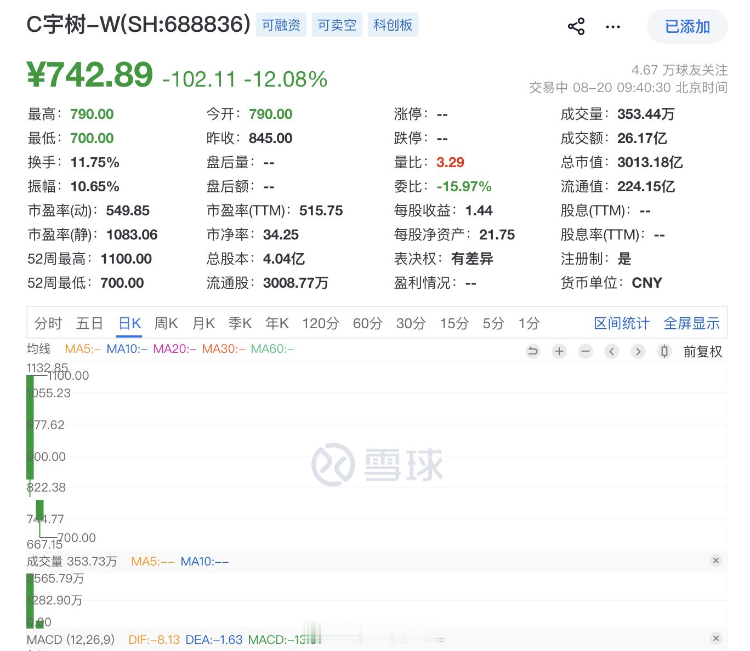Click the chart reset/undo icon
This screenshot has width=750, height=651.
(x=532, y=351)
